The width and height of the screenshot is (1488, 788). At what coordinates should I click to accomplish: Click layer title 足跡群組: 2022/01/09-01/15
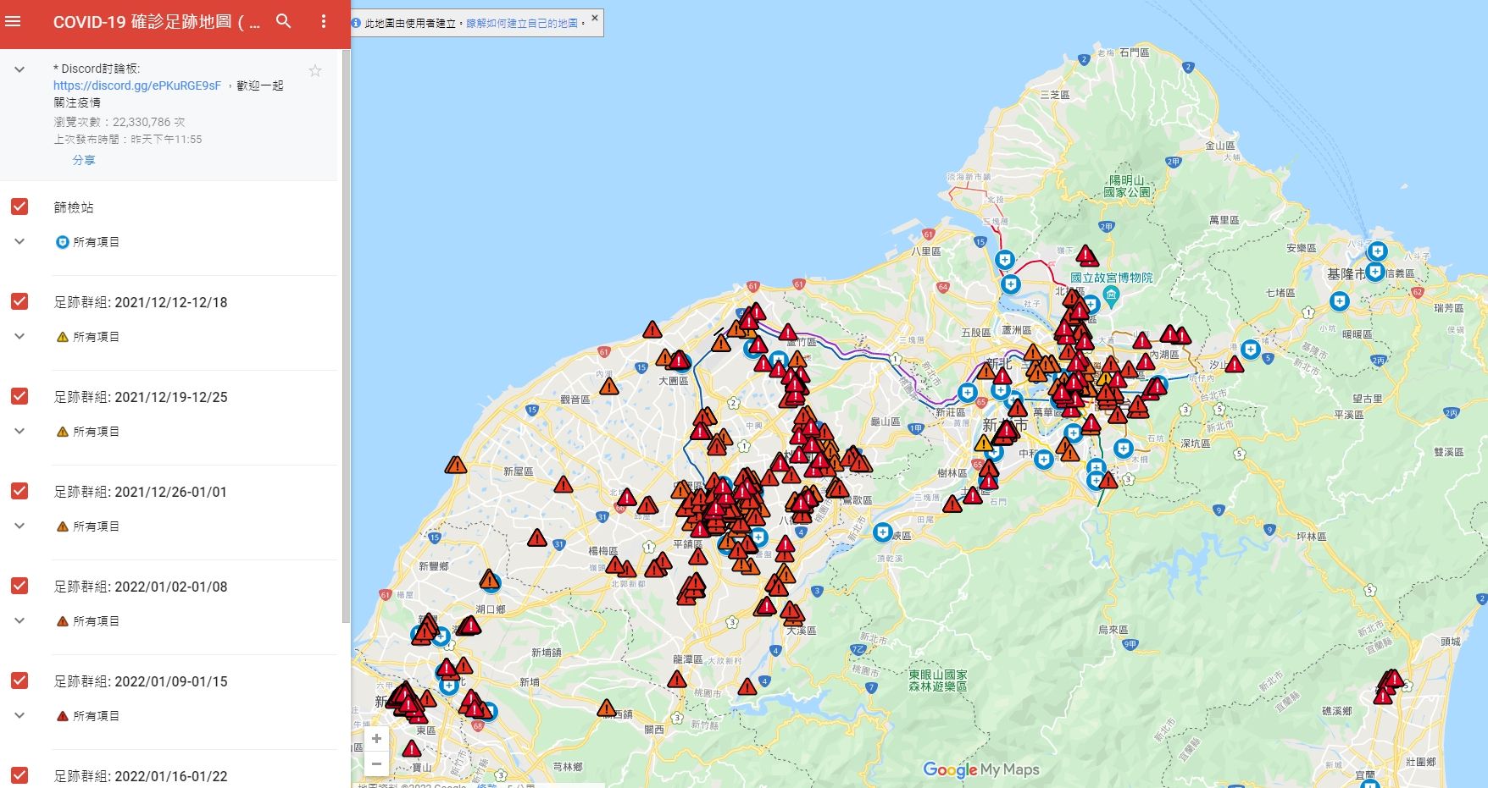pos(141,681)
